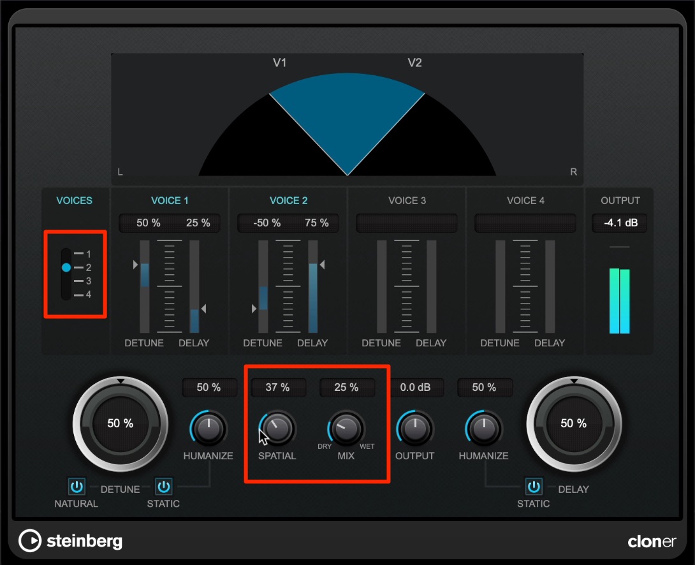695x565 pixels.
Task: Click the Voice 2 heading
Action: (289, 201)
